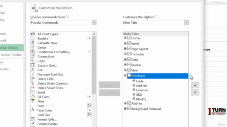This screenshot has width=227, height=127.
Task: Expand the Background Removal node
Action: click(125, 109)
